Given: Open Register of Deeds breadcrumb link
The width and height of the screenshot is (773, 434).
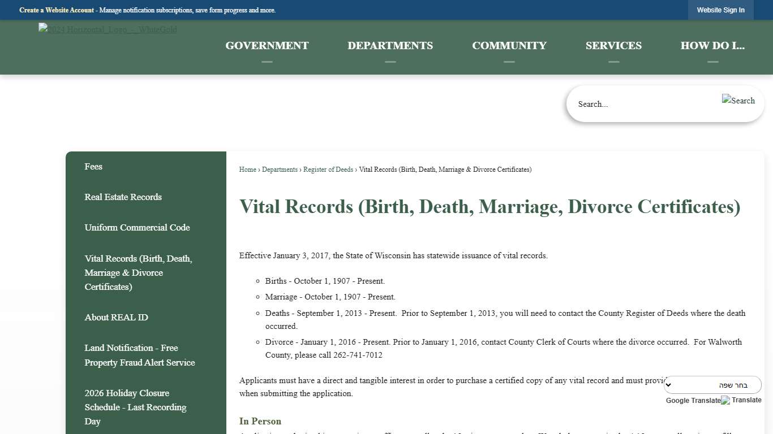Looking at the screenshot, I should click(x=328, y=169).
